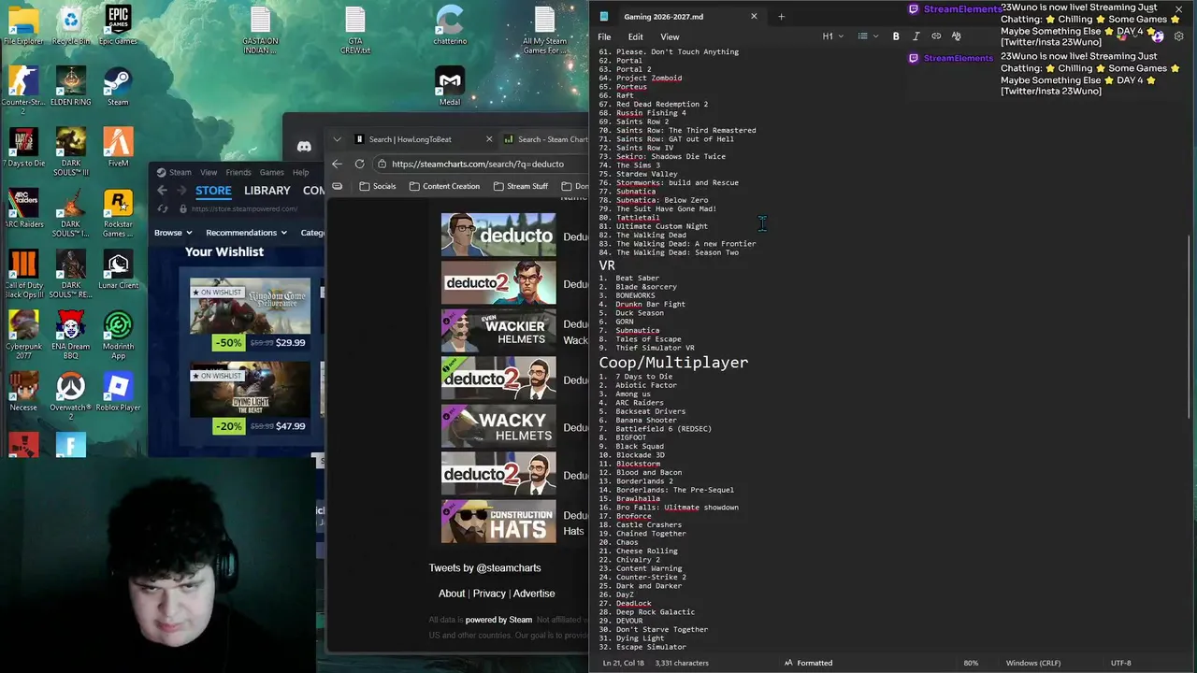
Task: Open the Steam desktop shortcut
Action: pos(118,86)
